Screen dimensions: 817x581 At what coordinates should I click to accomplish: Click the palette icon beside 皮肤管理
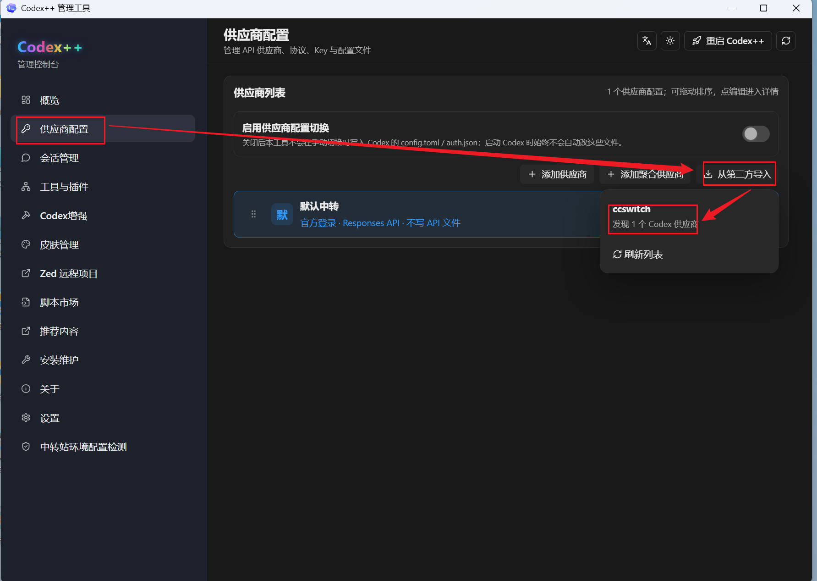click(26, 244)
